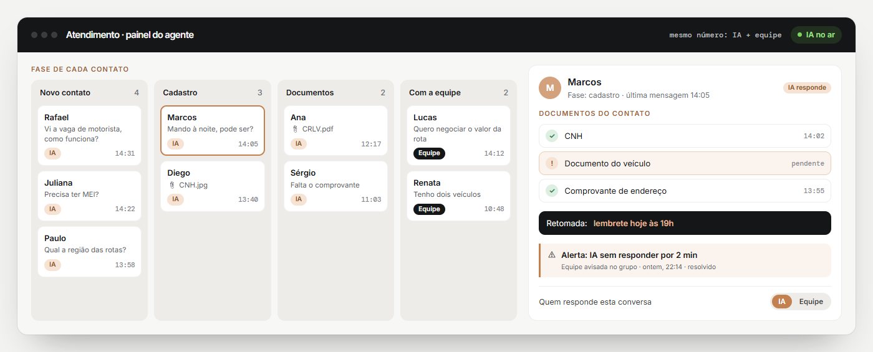Click the paperclip icon next to CNH.jpg
873x352 pixels.
[x=171, y=185]
